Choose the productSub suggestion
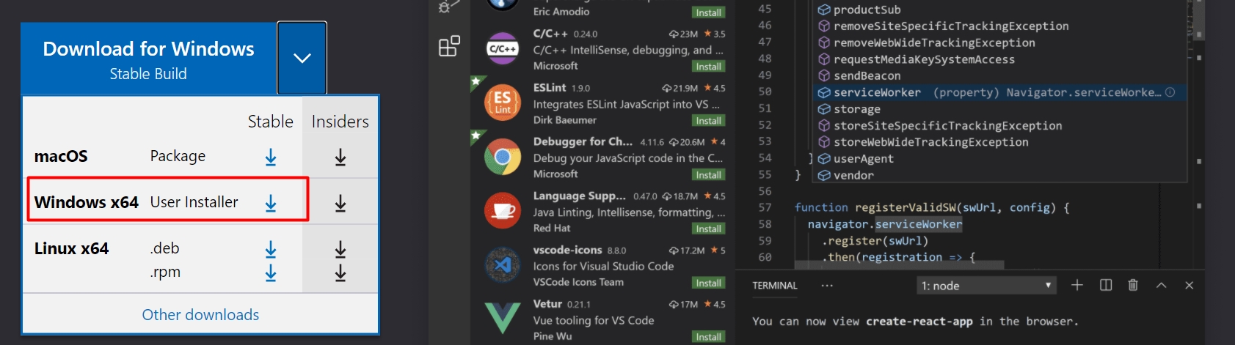 [999, 10]
